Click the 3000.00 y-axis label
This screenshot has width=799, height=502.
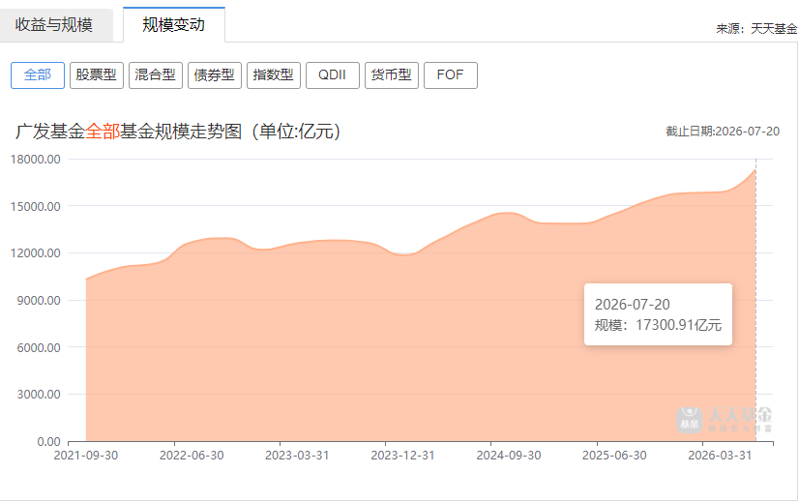[39, 395]
